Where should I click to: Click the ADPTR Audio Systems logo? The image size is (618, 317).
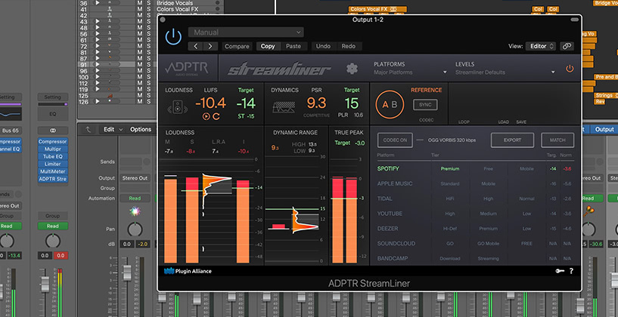point(186,69)
